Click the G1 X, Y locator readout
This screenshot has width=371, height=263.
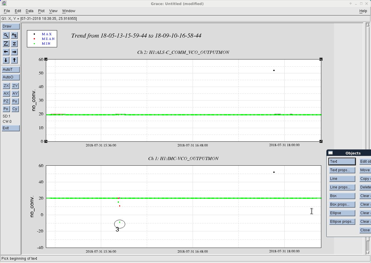(39, 19)
